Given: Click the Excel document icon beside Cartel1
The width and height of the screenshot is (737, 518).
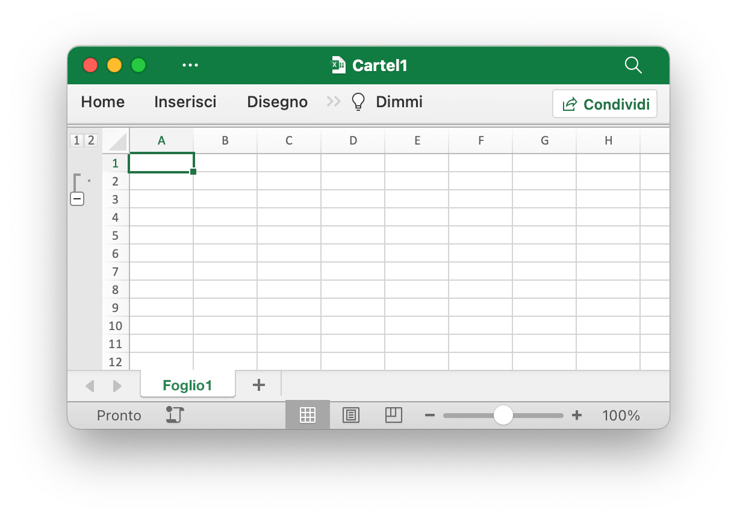Looking at the screenshot, I should (x=339, y=65).
